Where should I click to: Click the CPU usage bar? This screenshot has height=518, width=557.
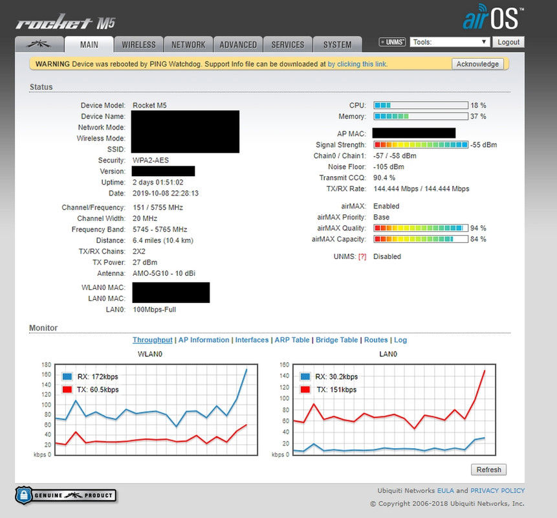pos(420,106)
